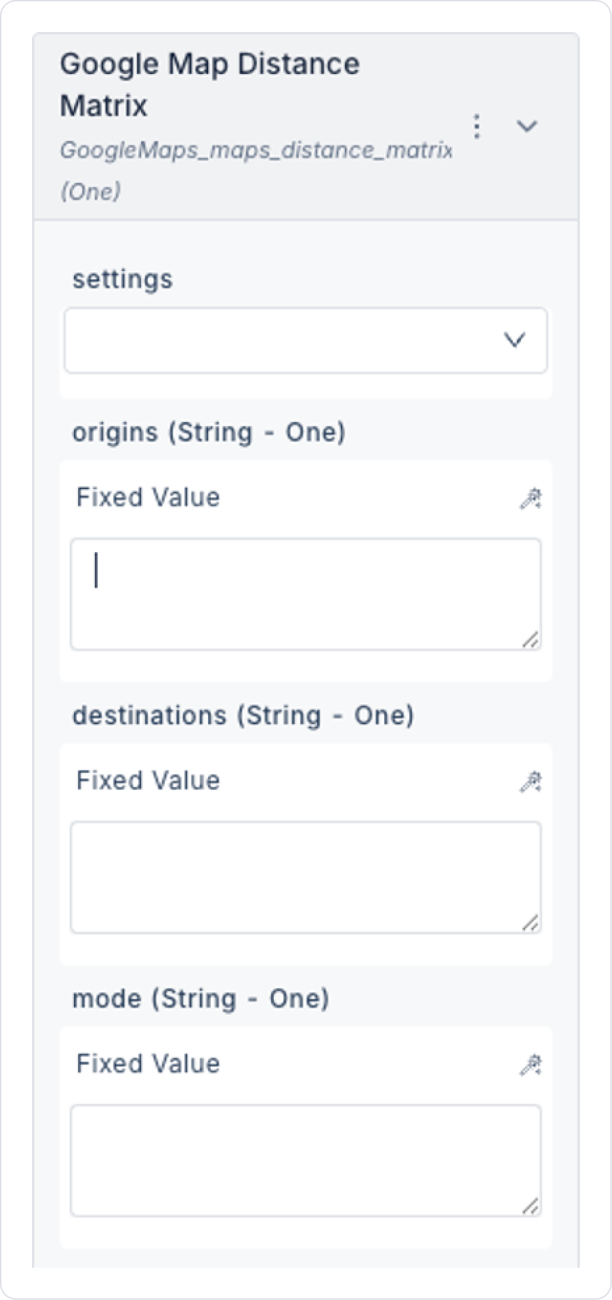Click the settings field label
Image resolution: width=612 pixels, height=1300 pixels.
(x=123, y=279)
